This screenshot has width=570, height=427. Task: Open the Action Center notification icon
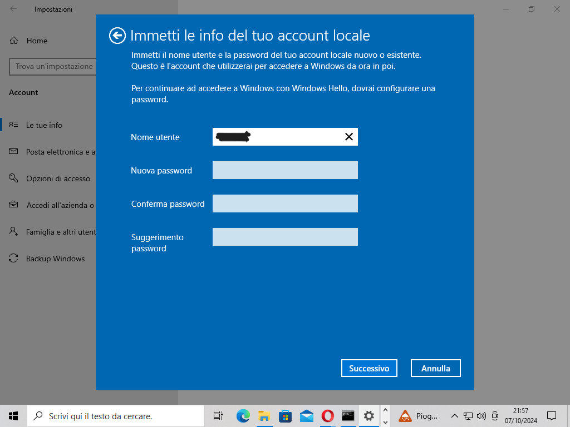(552, 416)
